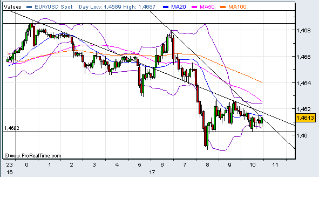
Task: Click the date label 16 below the axis
Action: pyautogui.click(x=10, y=172)
